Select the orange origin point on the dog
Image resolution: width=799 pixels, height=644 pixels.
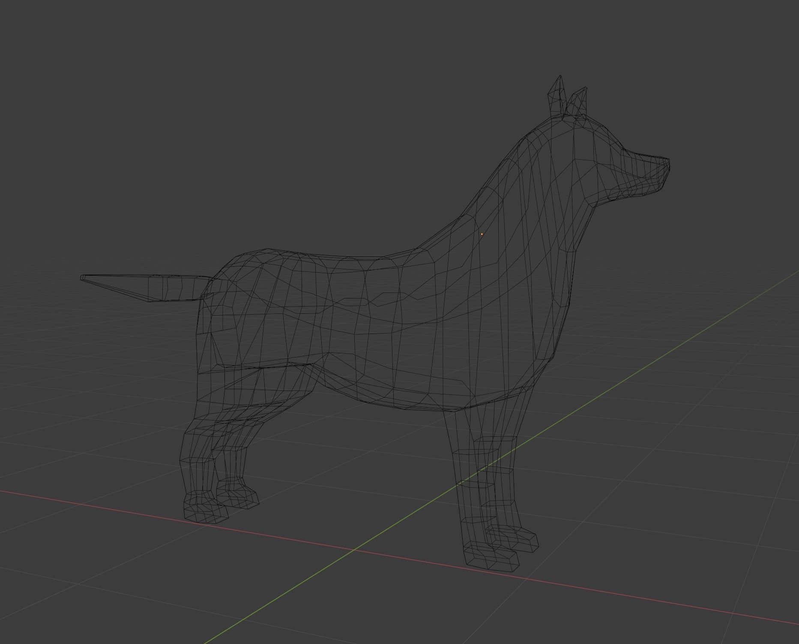482,234
